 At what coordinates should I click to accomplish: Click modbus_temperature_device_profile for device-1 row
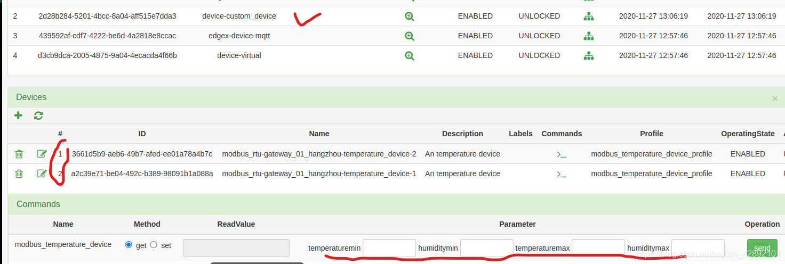(x=652, y=174)
